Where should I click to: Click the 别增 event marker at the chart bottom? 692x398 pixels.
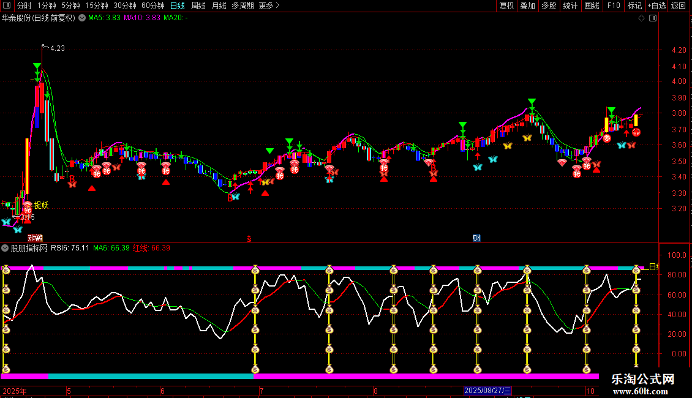click(36, 238)
